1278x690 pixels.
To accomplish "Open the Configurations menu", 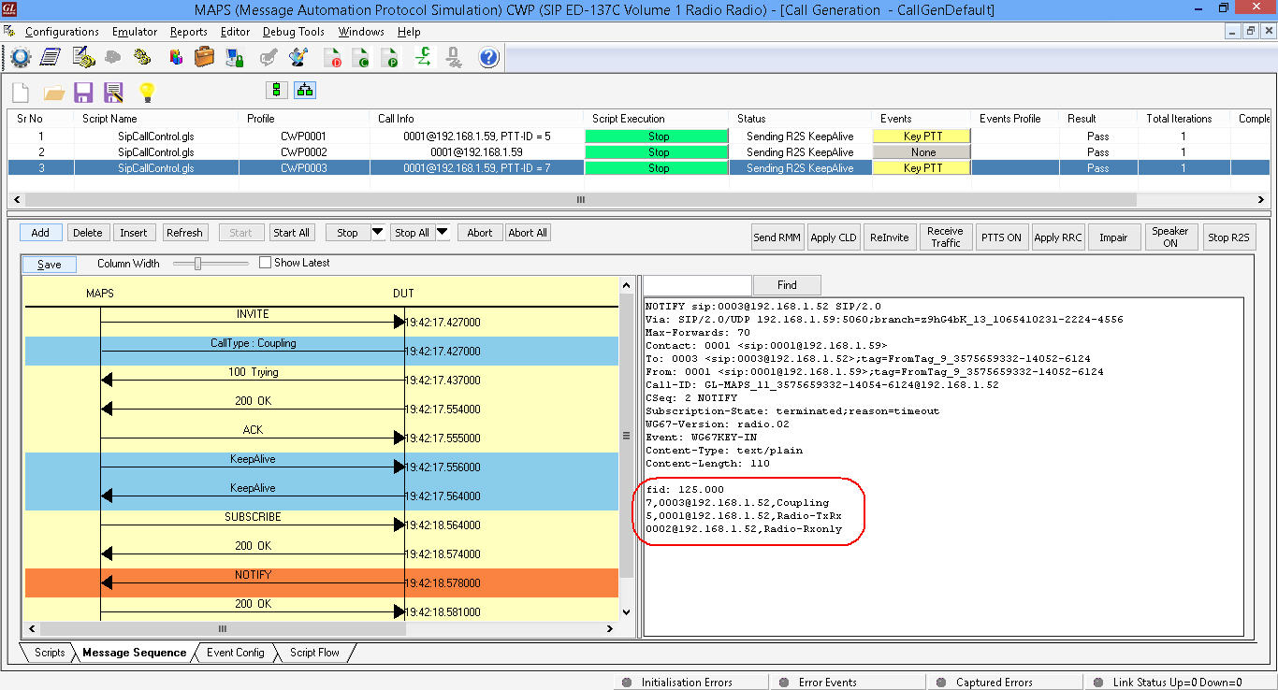I will tap(62, 32).
